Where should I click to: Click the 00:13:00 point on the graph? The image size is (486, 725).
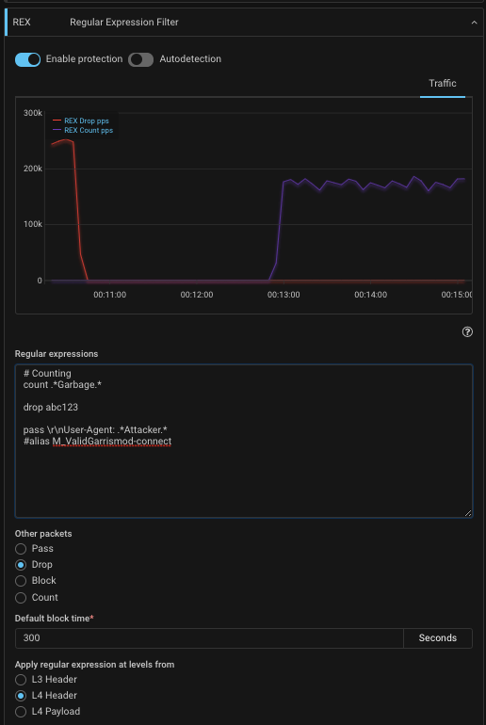[283, 281]
